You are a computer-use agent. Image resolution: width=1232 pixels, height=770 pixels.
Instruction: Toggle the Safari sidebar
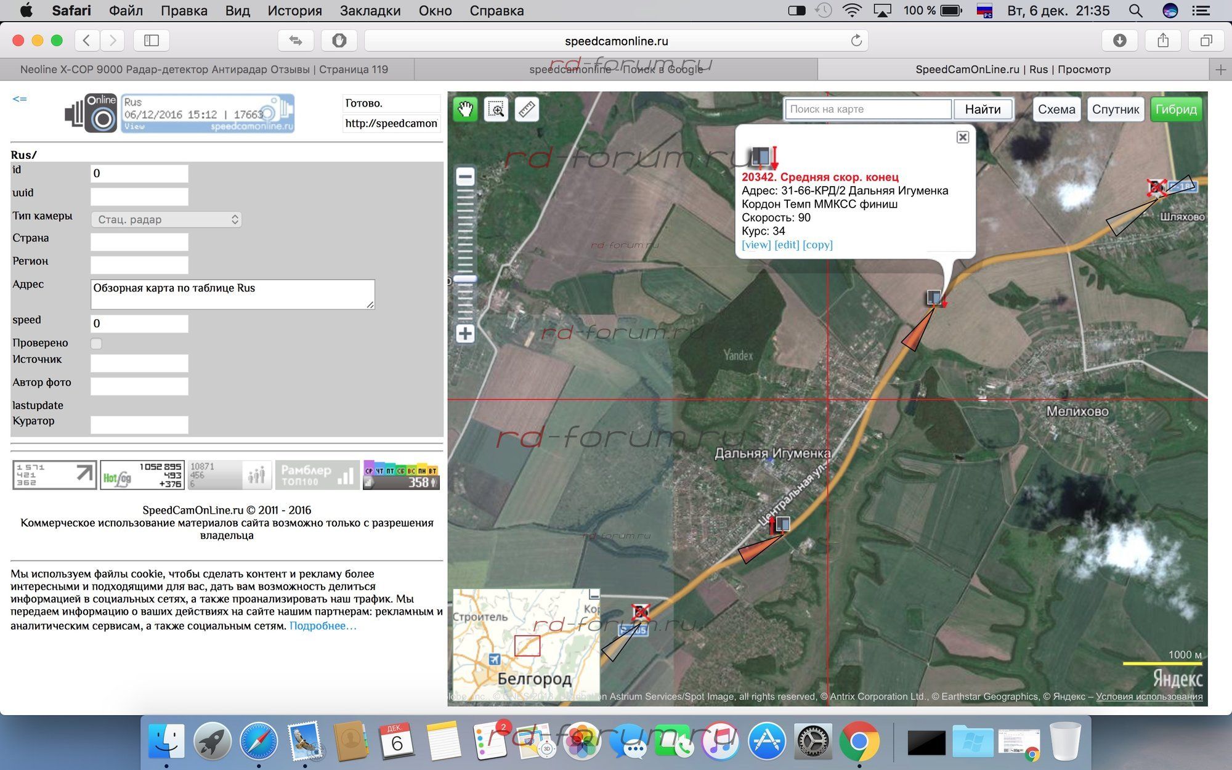coord(152,41)
